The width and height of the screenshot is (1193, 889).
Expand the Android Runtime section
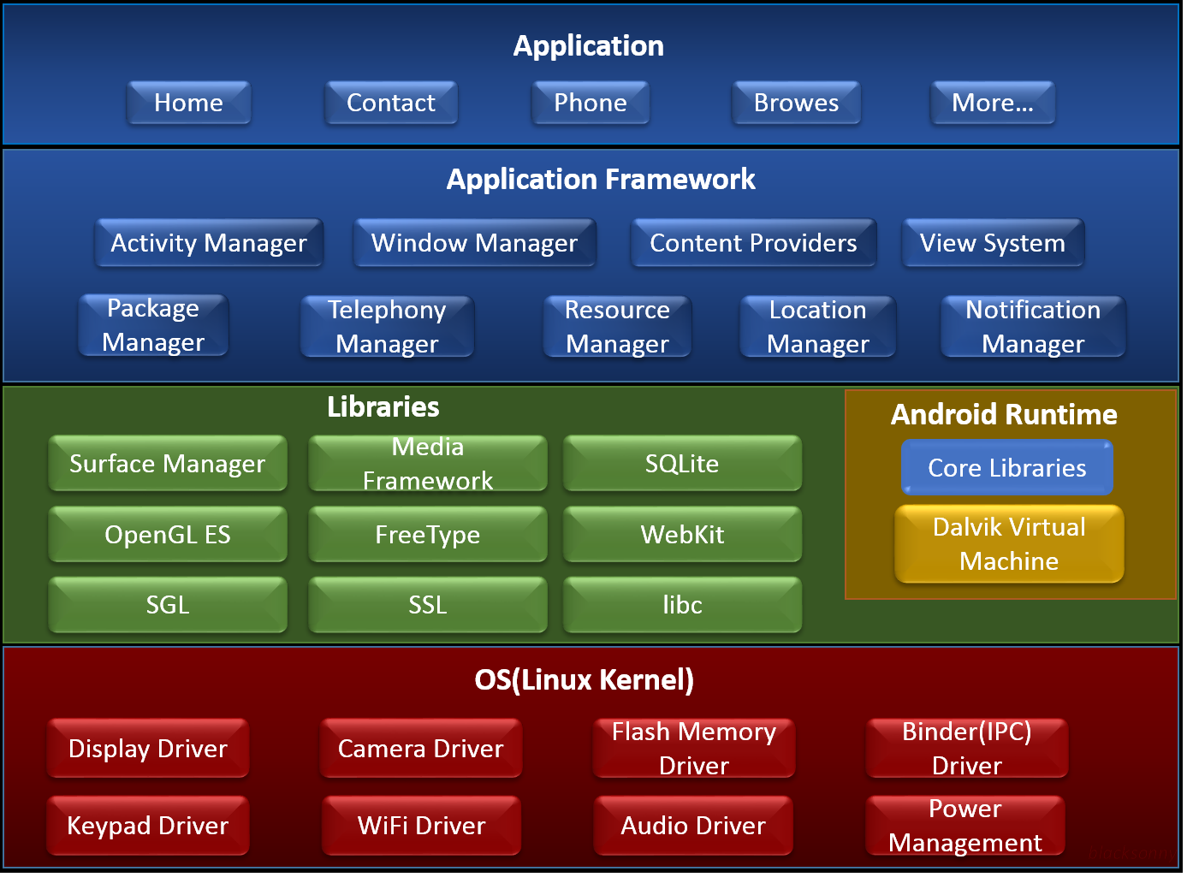pos(1004,414)
